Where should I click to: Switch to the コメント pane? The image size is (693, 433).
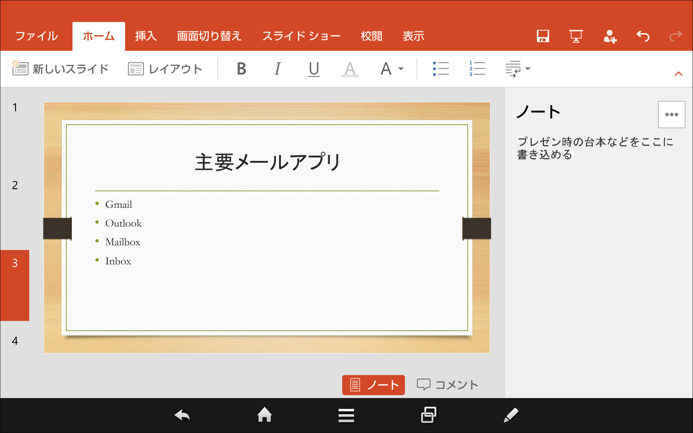[447, 384]
